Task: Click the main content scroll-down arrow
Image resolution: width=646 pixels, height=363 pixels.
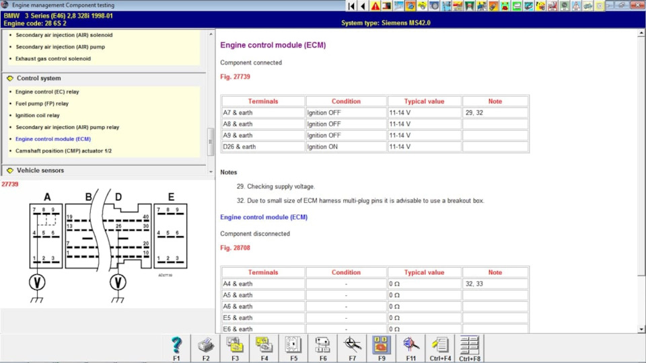Action: 641,329
